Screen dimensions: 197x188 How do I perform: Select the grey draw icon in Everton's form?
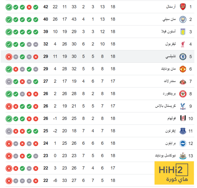coord(9,131)
